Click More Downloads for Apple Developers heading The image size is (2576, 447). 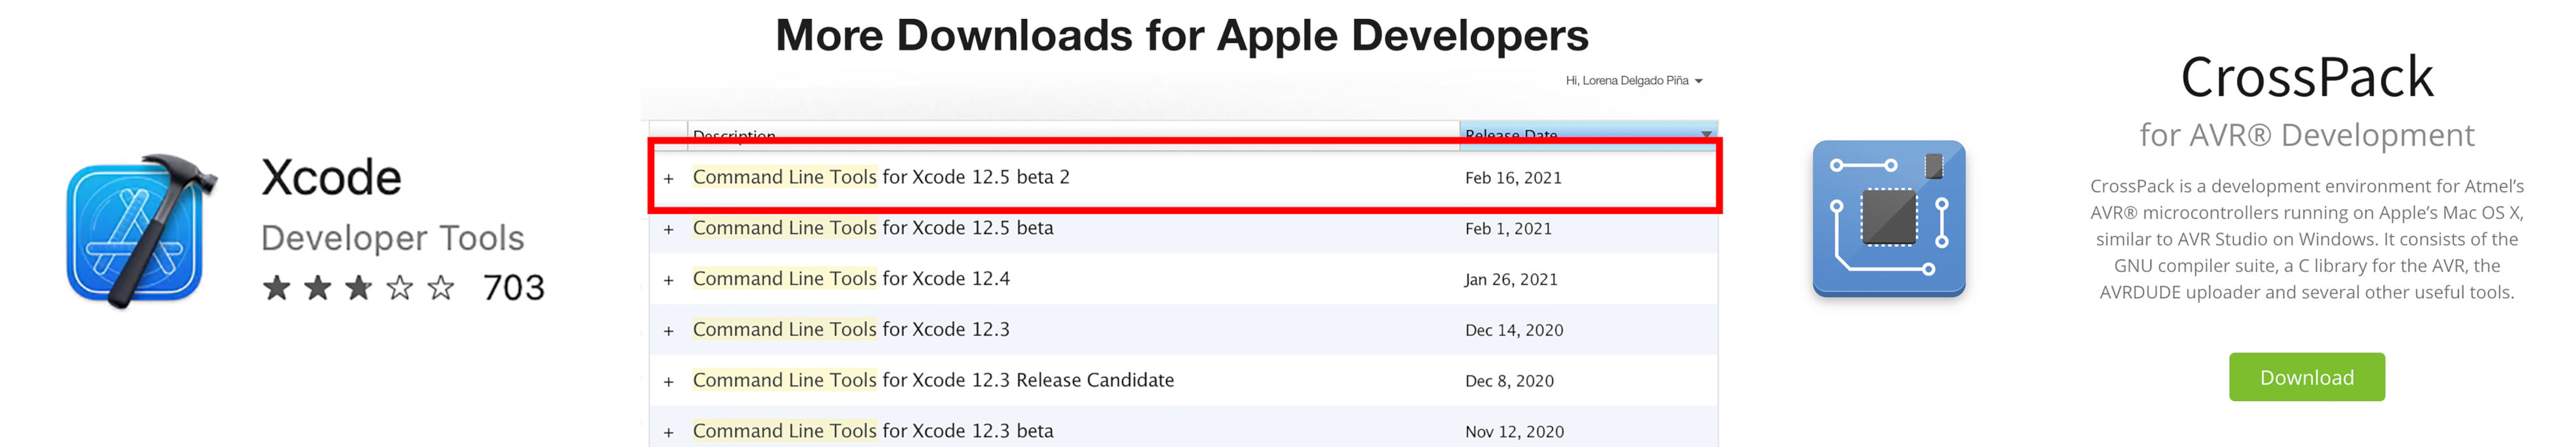(x=1181, y=36)
